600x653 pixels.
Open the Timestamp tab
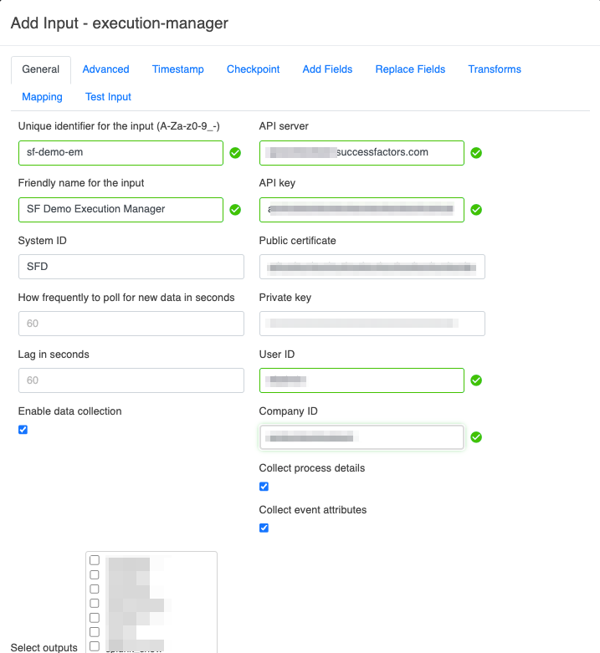click(x=177, y=69)
